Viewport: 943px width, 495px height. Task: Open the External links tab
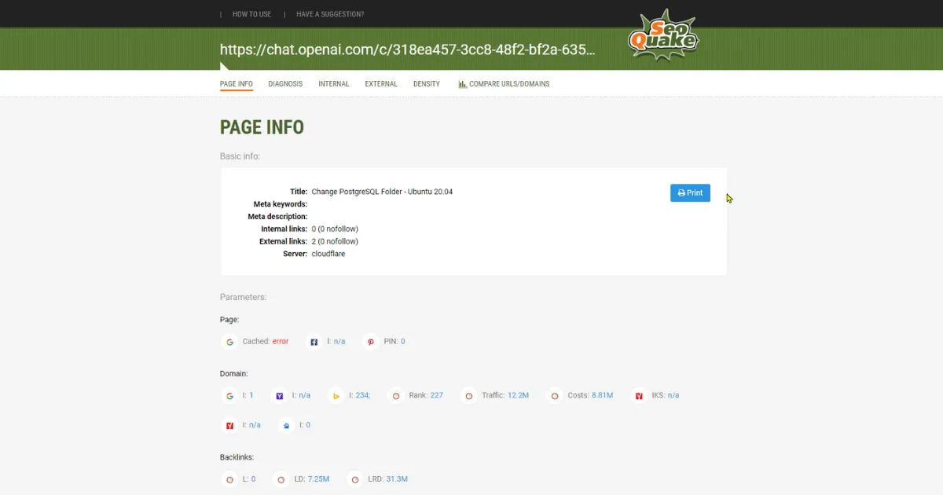(x=381, y=84)
